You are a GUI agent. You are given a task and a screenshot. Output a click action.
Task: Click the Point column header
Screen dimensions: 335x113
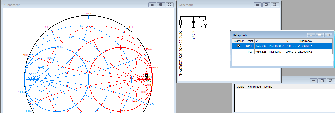[250, 41]
